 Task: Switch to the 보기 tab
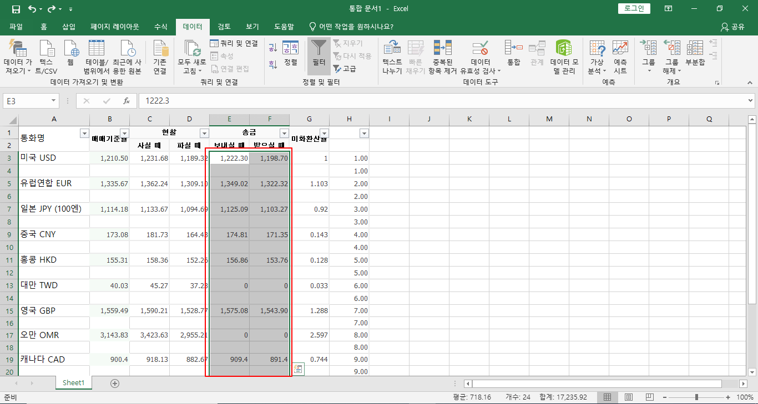[x=252, y=27]
